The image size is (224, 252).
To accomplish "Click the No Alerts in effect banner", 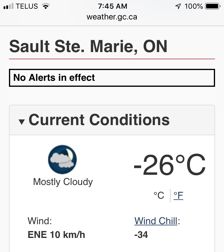I will click(112, 78).
